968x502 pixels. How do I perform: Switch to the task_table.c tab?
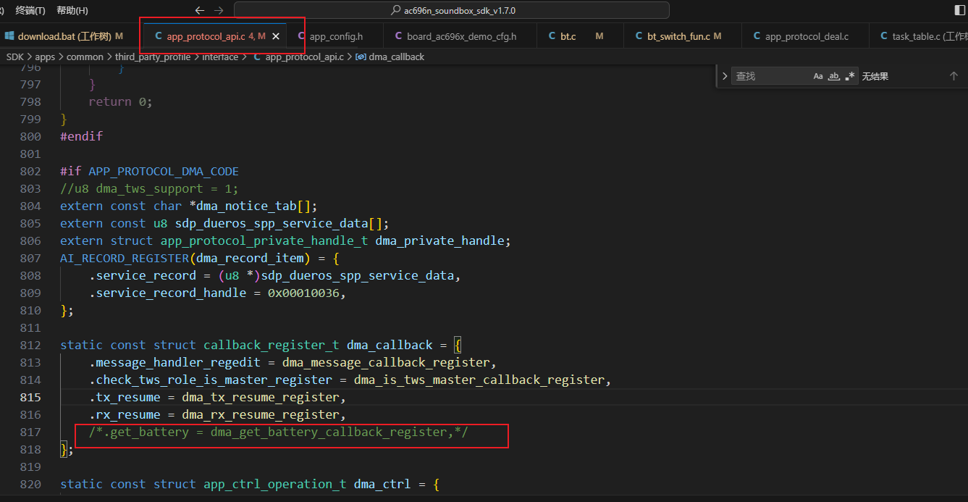918,36
